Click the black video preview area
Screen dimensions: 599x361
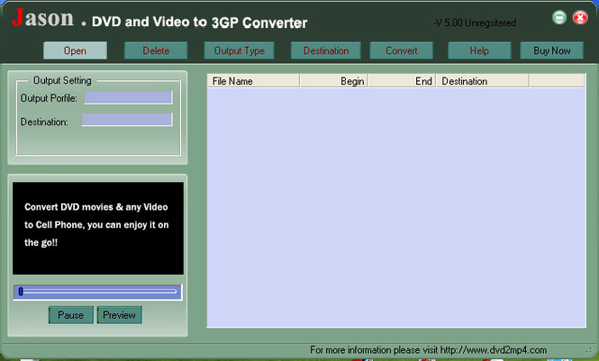pyautogui.click(x=98, y=228)
